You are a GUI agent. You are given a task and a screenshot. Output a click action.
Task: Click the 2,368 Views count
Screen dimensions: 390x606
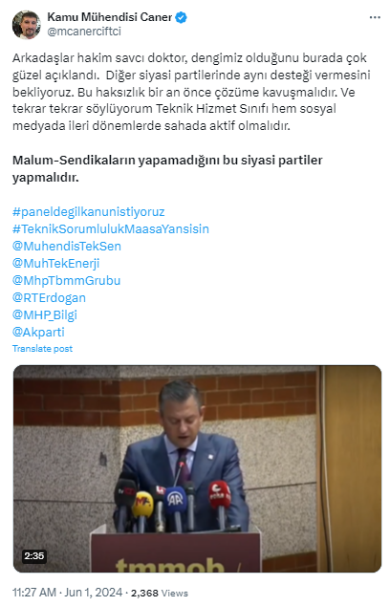click(x=160, y=593)
